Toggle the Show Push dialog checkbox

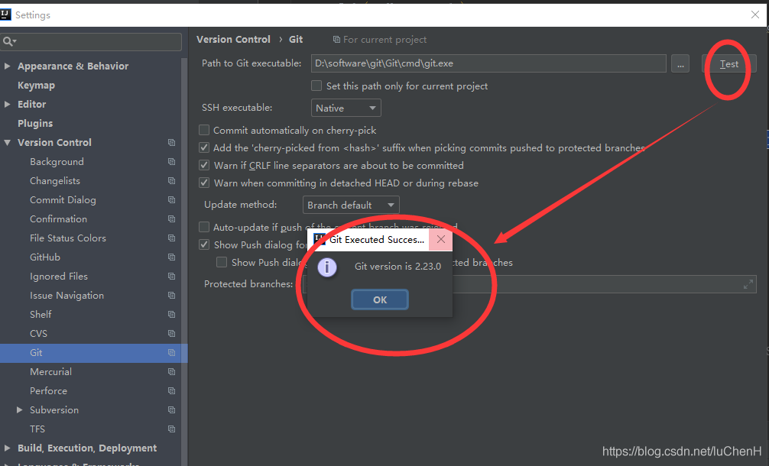tap(204, 244)
